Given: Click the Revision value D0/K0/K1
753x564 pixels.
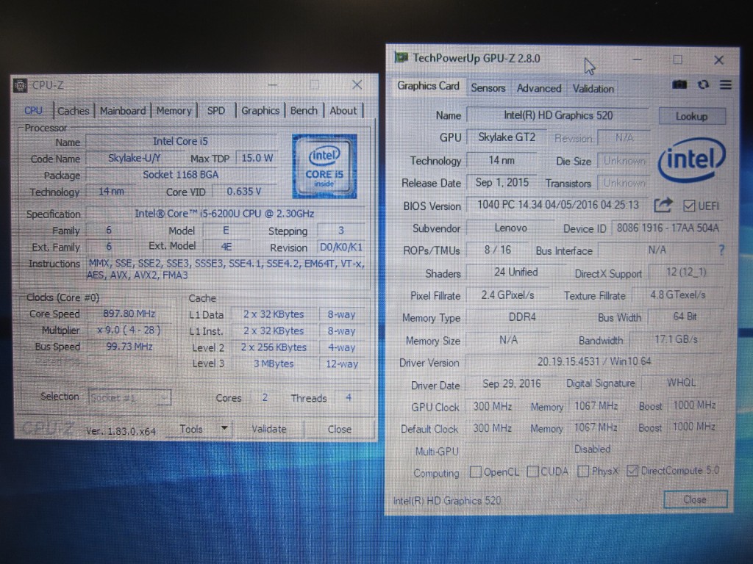Looking at the screenshot, I should tap(341, 247).
